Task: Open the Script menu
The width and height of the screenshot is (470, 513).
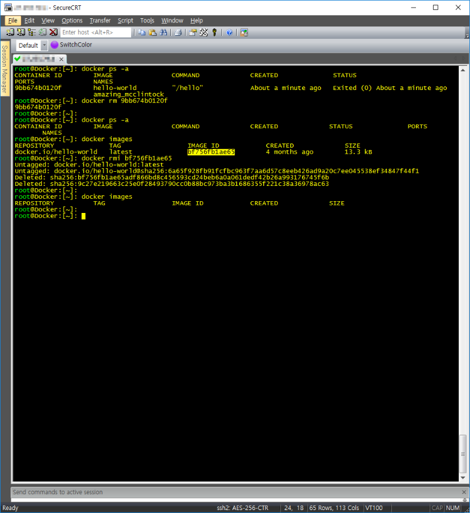Action: [125, 21]
